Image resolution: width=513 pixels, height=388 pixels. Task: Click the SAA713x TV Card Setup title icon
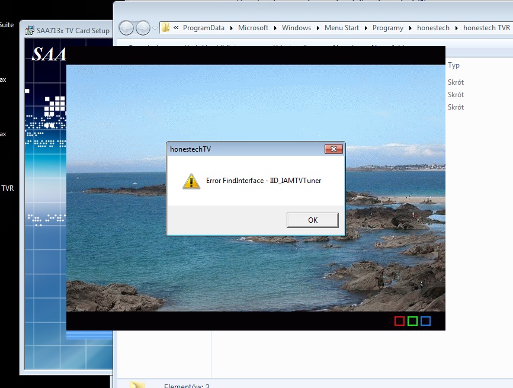(30, 30)
